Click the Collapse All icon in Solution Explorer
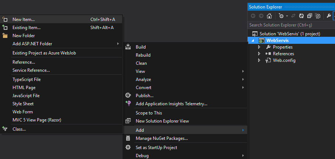 [x=310, y=16]
